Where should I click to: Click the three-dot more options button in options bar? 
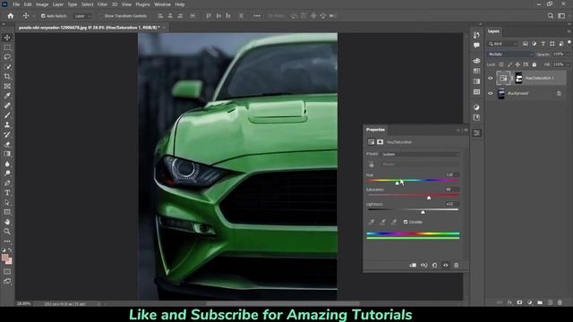257,16
